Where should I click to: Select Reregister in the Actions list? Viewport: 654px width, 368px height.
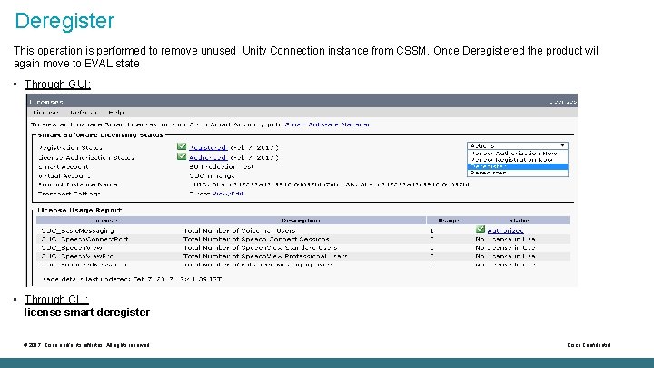[518, 173]
